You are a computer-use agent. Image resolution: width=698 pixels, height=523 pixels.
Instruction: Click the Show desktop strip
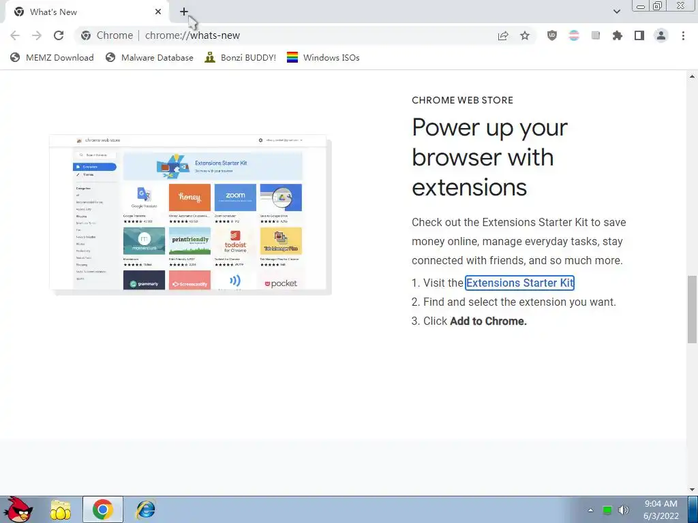pyautogui.click(x=693, y=509)
